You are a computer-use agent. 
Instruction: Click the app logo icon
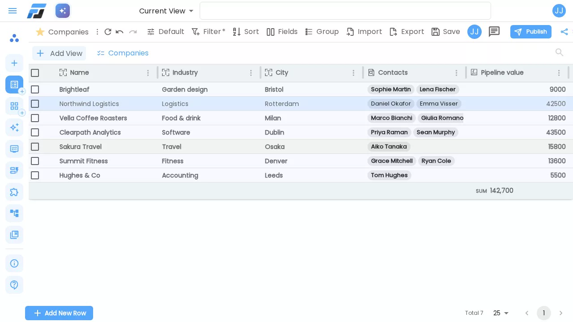37,11
